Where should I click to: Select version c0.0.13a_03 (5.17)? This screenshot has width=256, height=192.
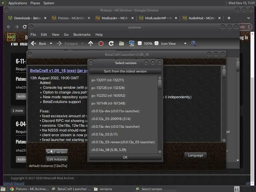click(123, 134)
